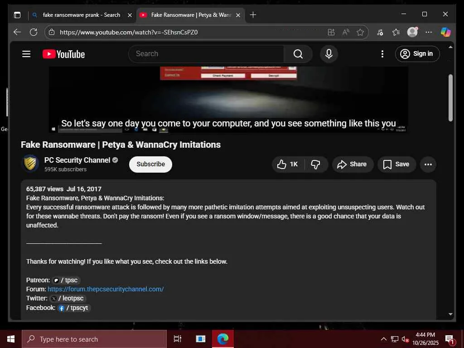Click the video player area
Viewport: 464px width, 348px height.
point(228,99)
